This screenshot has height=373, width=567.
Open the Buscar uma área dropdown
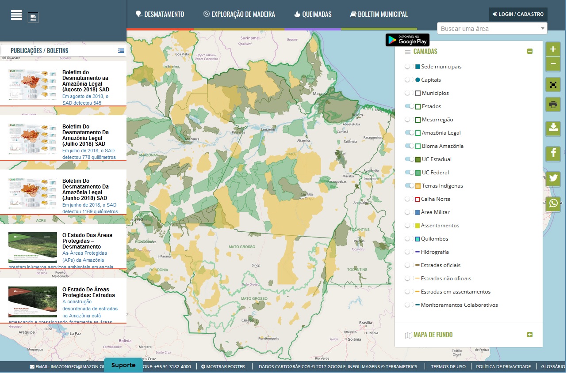pos(492,29)
